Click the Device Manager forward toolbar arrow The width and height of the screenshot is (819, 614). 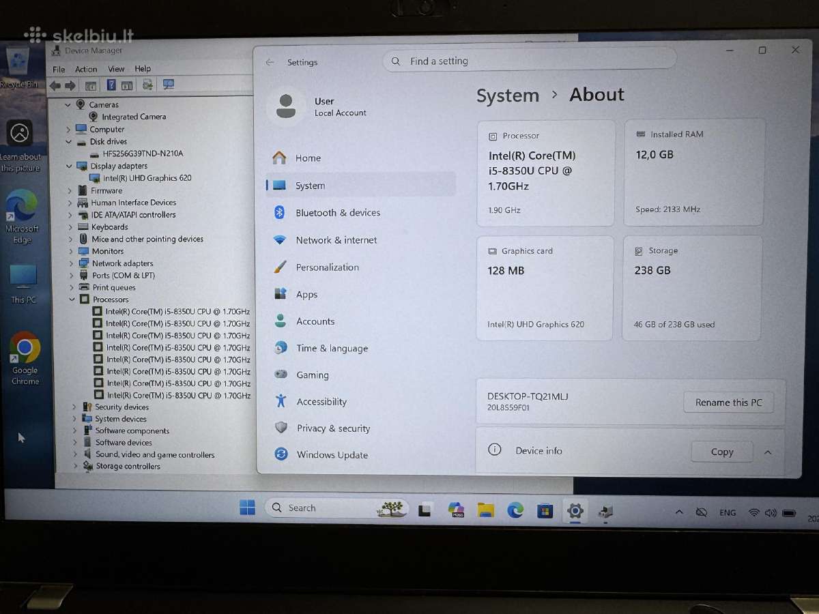click(x=70, y=85)
